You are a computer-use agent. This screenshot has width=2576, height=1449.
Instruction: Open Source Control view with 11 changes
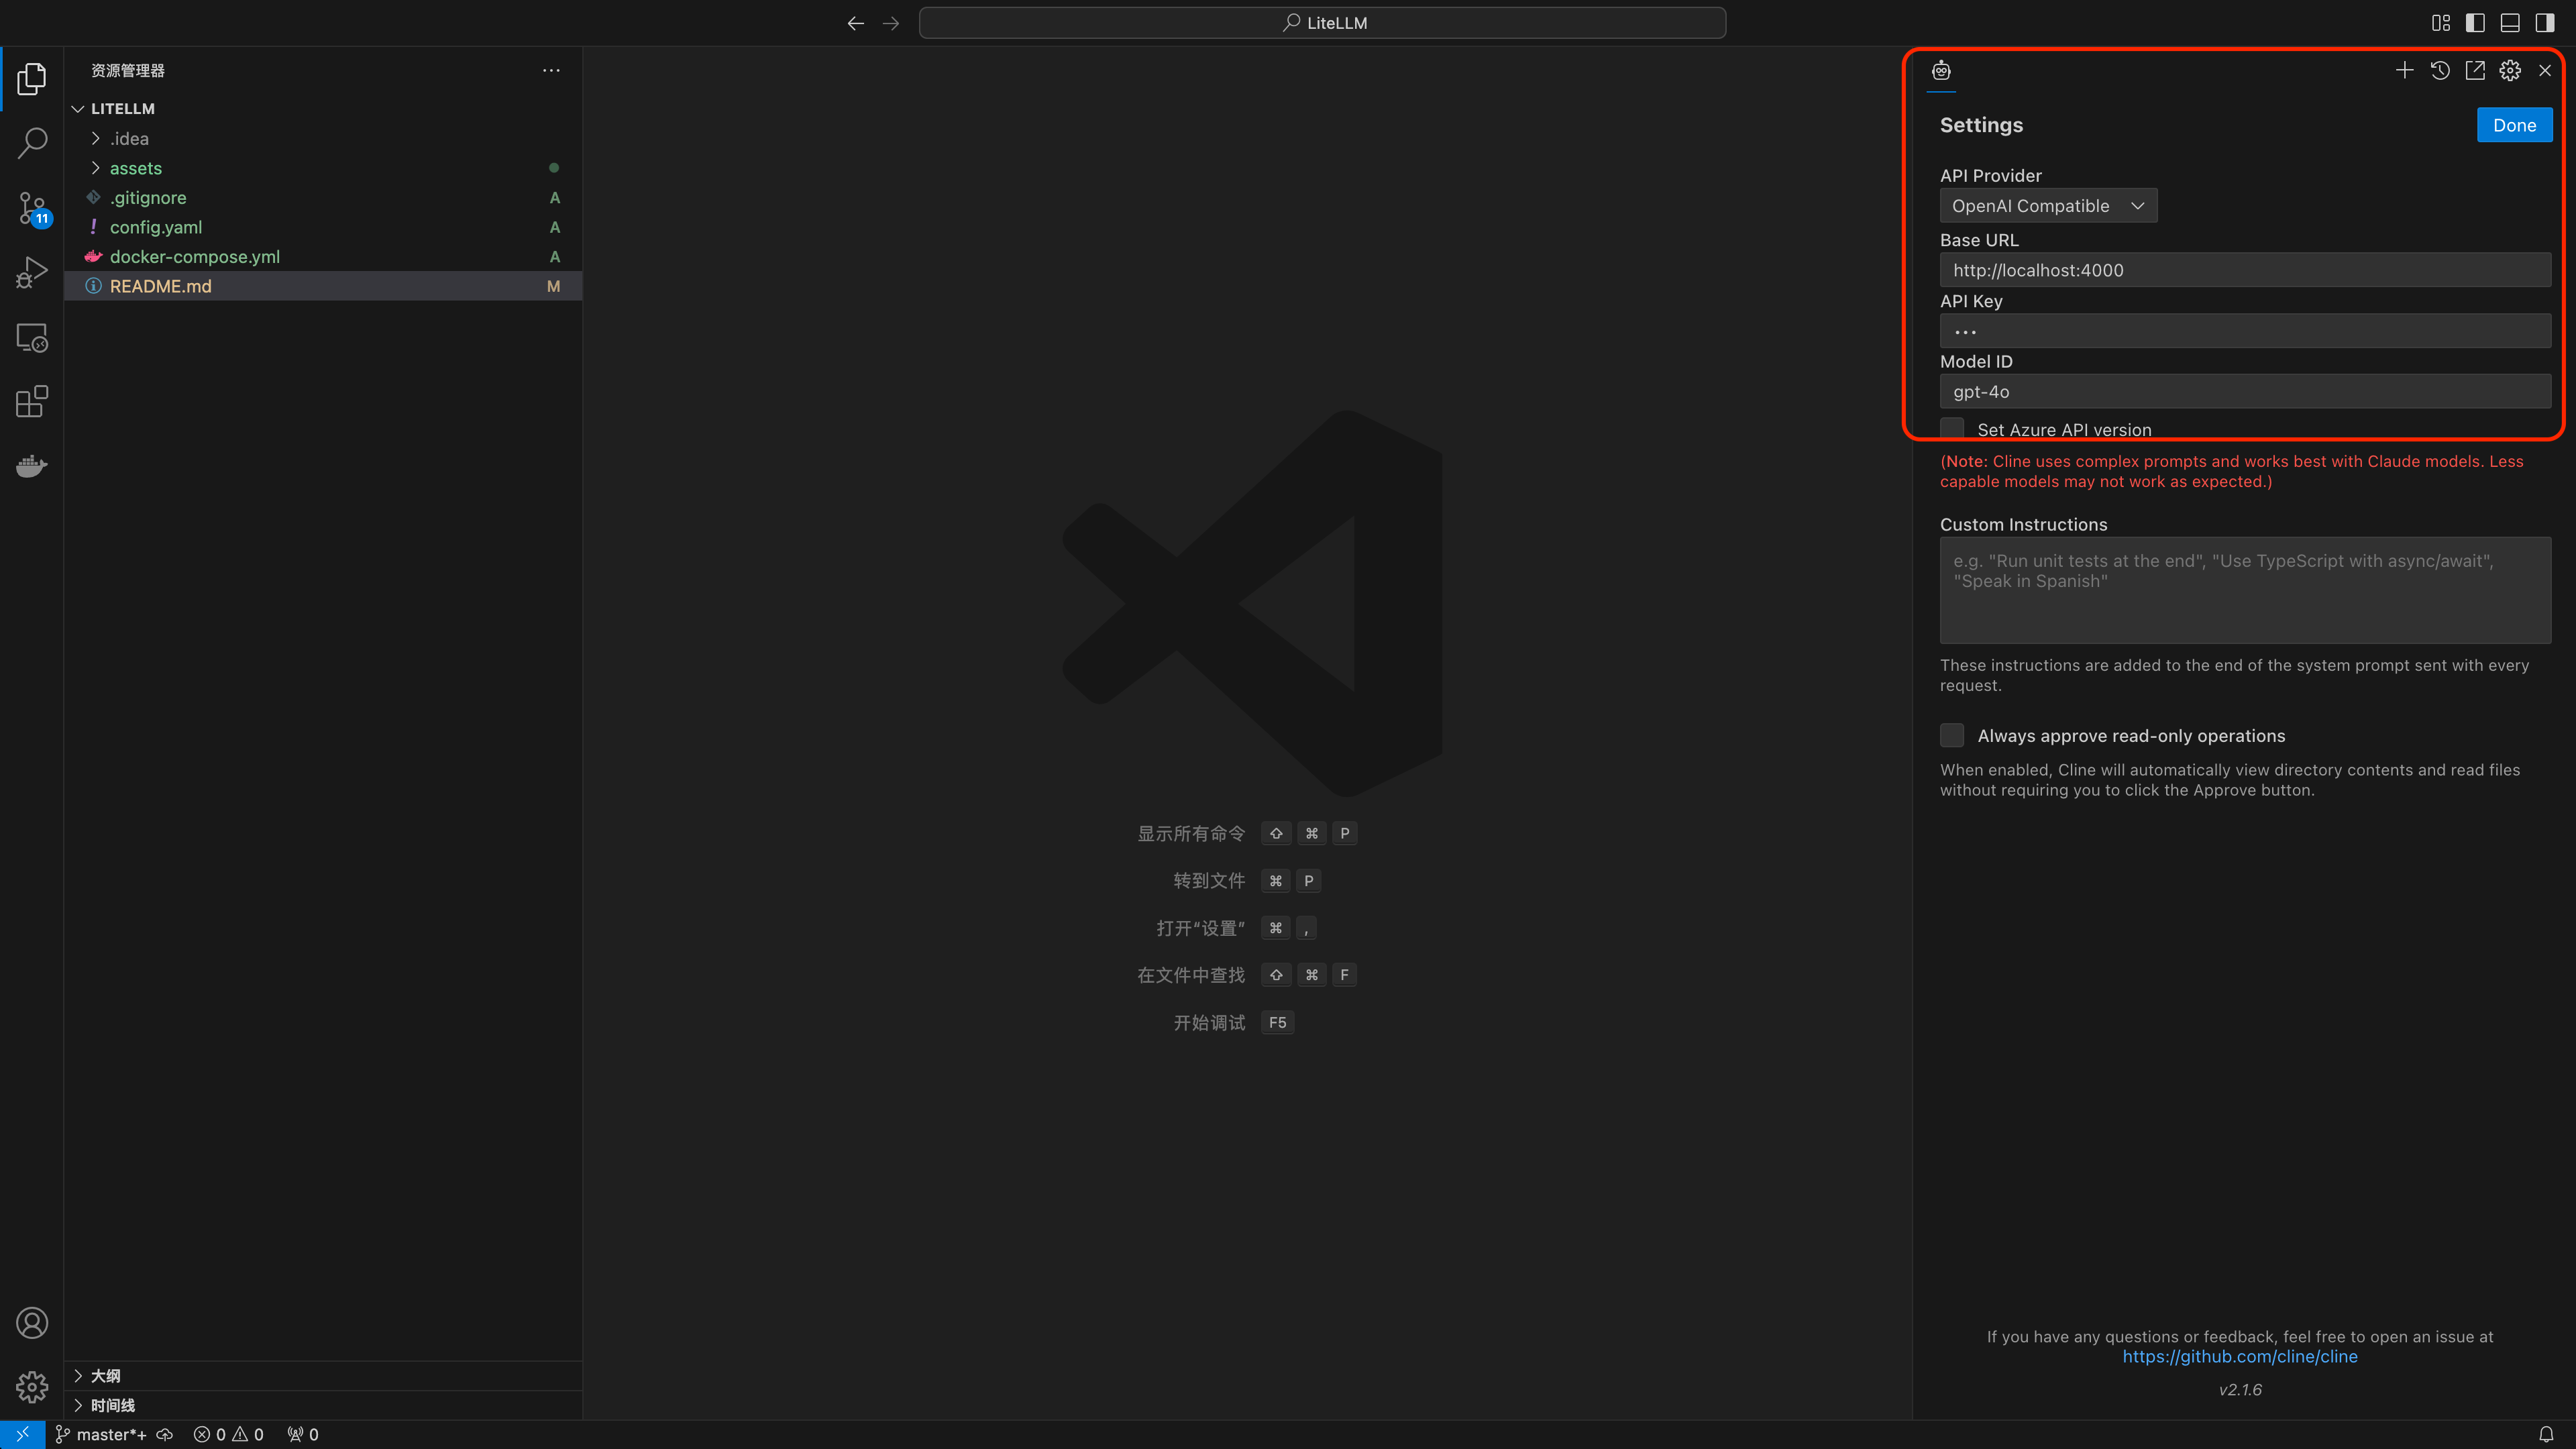click(x=32, y=208)
